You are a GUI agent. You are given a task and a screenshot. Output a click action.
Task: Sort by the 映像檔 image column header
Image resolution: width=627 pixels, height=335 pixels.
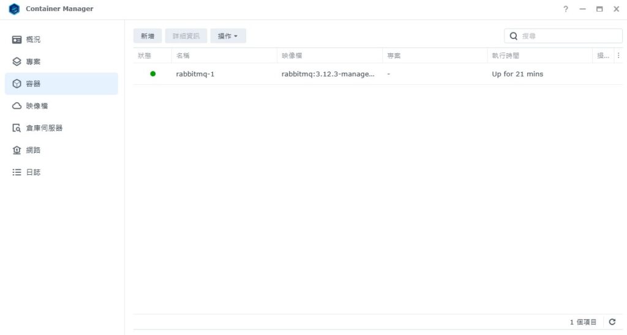(329, 56)
